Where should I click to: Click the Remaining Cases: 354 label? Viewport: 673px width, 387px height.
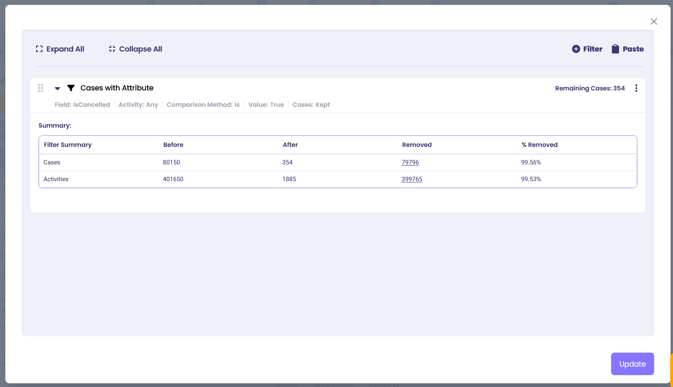pos(590,88)
